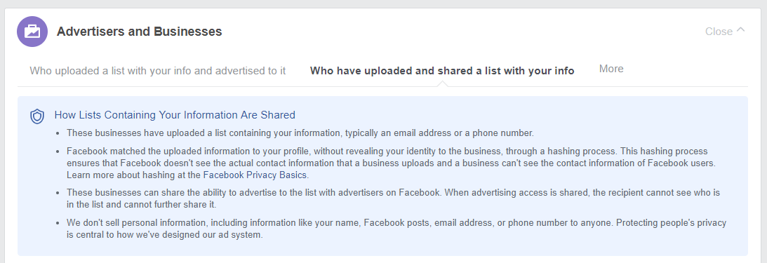Click the shield icon beside How Lists heading

[37, 116]
